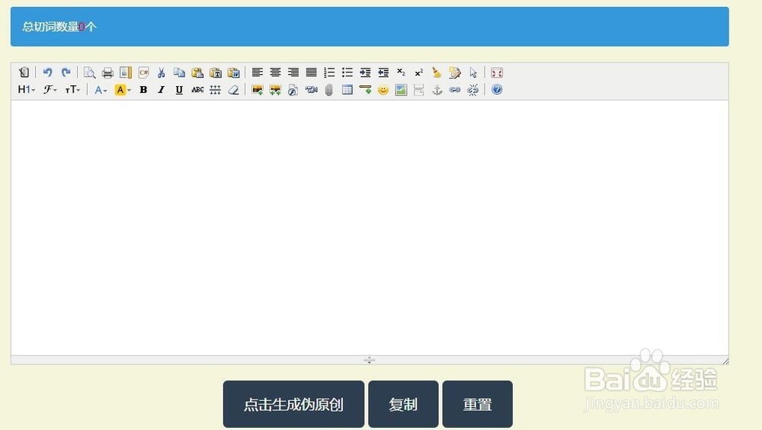
Task: Click the print icon
Action: 107,72
